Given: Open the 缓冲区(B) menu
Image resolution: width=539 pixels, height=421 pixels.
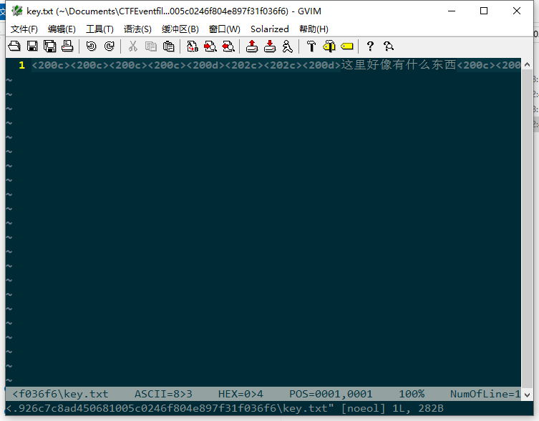Looking at the screenshot, I should 180,29.
